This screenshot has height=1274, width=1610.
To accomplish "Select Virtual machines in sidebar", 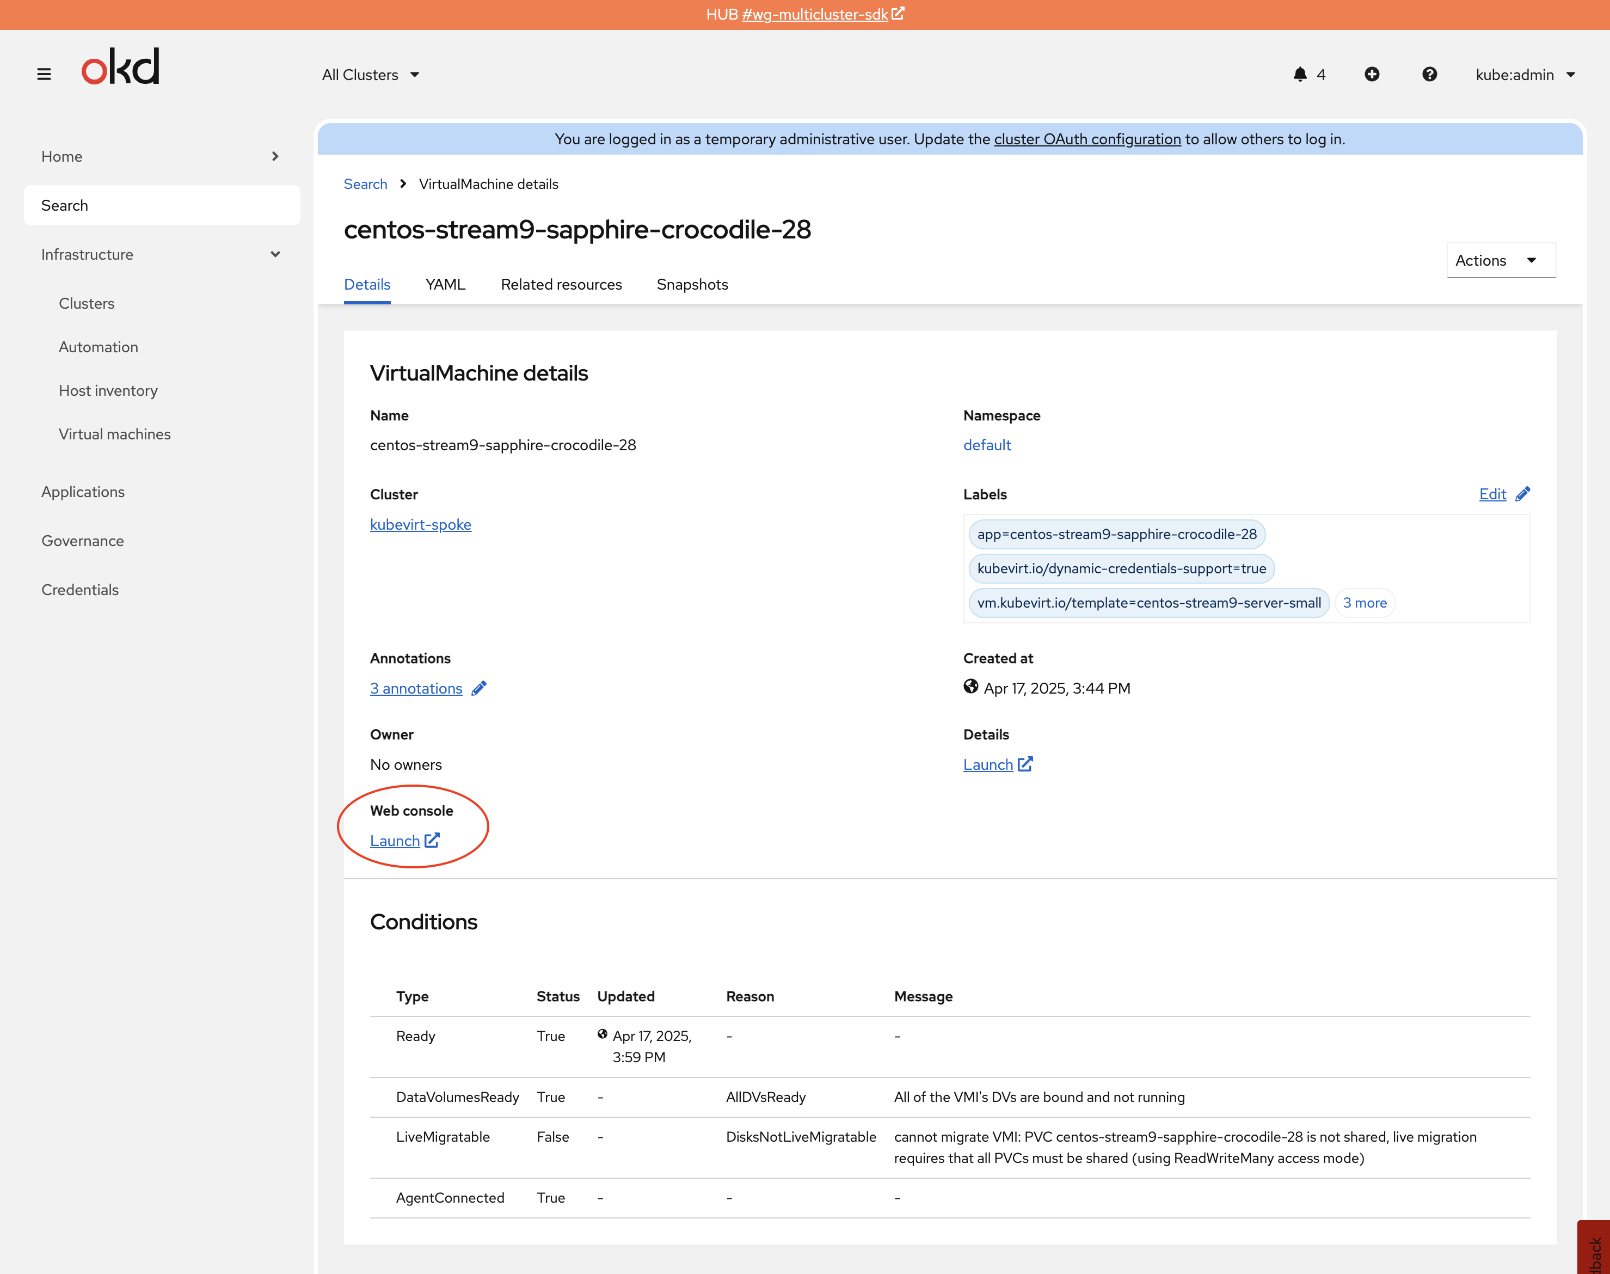I will point(115,434).
